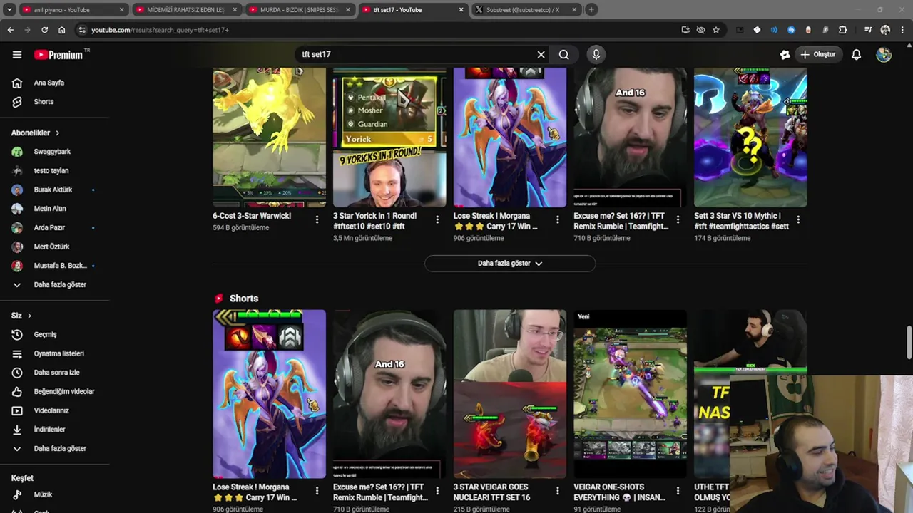913x513 pixels.
Task: Click the page vertical scrollbar thumb
Action: click(909, 343)
